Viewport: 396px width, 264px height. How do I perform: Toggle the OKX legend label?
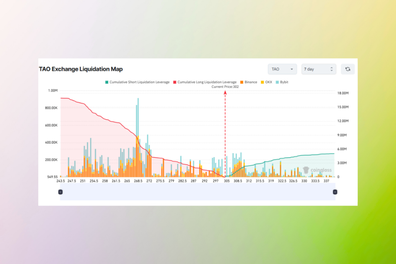pyautogui.click(x=268, y=82)
